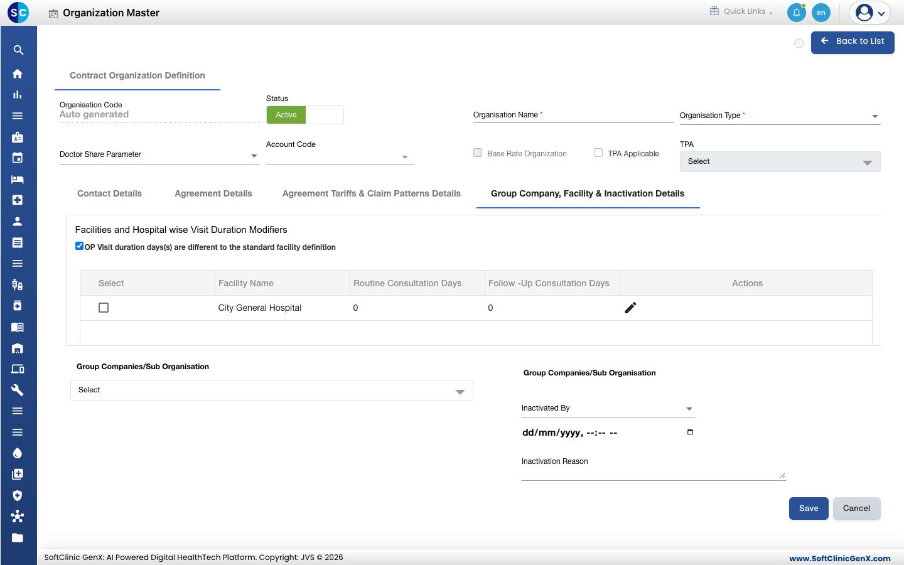The image size is (904, 565).
Task: Select Group Company, Facility & Inactivation Details tab
Action: coord(588,193)
